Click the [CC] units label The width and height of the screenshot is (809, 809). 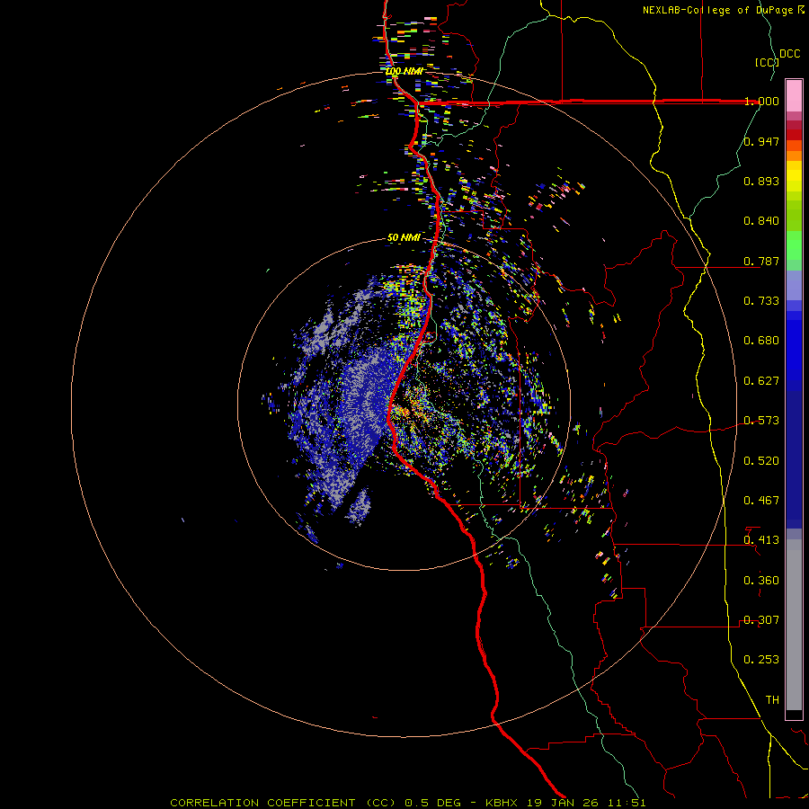pos(768,62)
